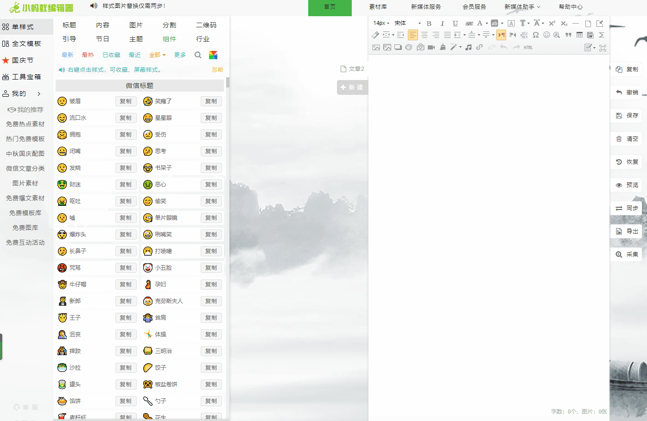Click 采集 in right panel
Viewport: 647px width, 421px height.
coord(627,254)
